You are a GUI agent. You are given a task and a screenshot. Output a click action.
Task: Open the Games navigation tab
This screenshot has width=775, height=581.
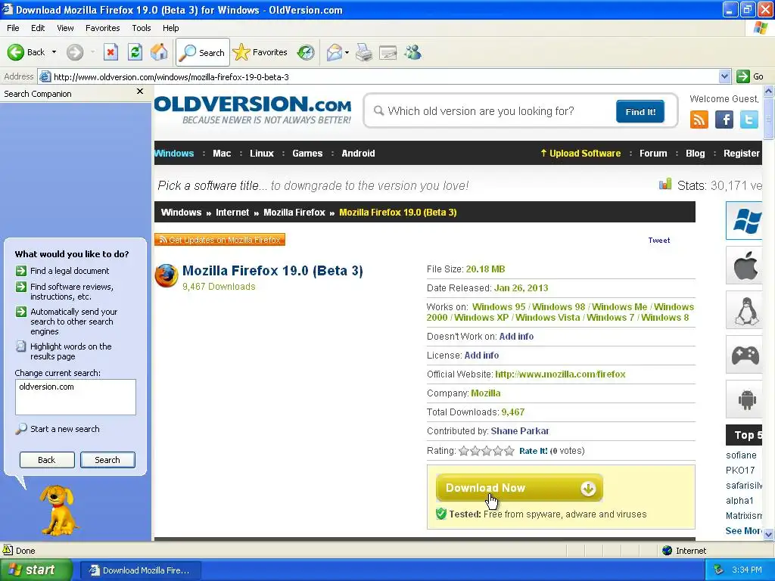coord(307,153)
